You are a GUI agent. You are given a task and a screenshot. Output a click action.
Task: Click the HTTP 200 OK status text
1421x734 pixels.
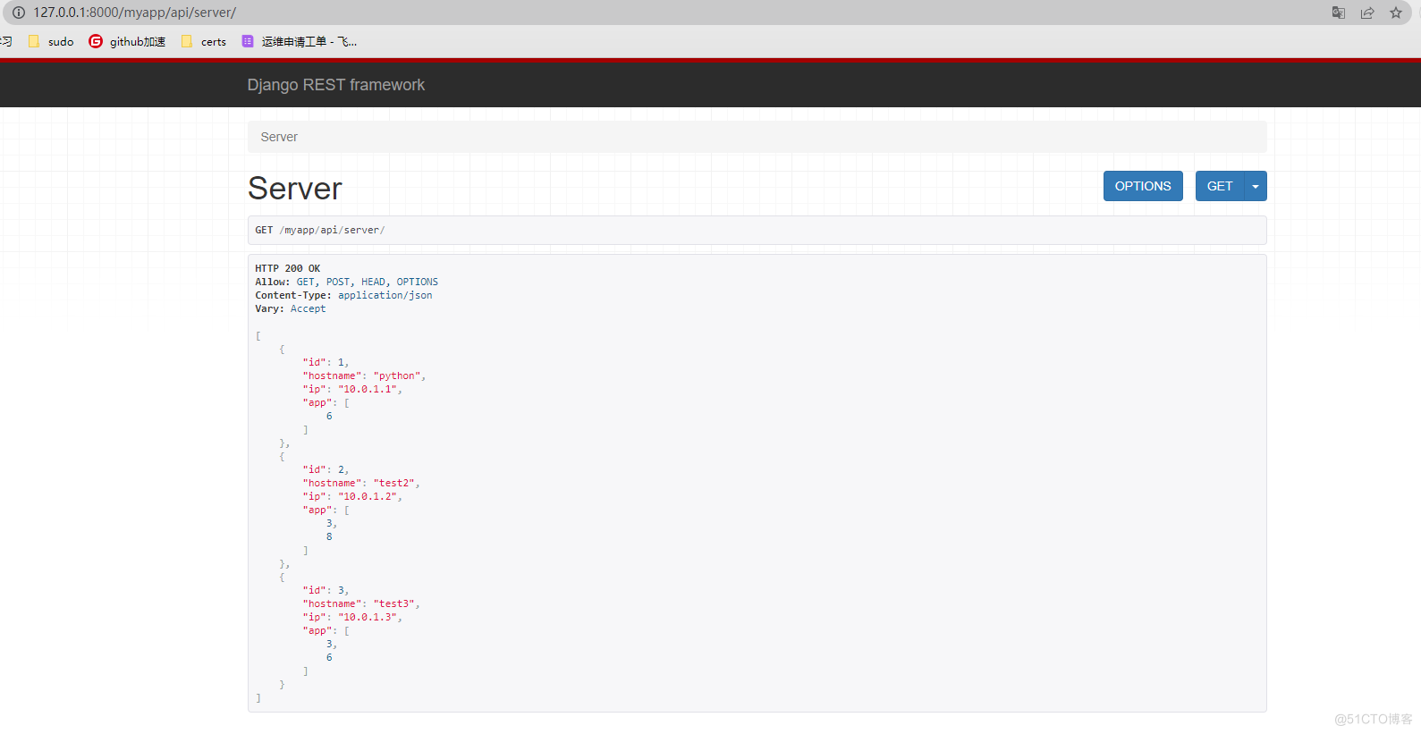[x=288, y=268]
